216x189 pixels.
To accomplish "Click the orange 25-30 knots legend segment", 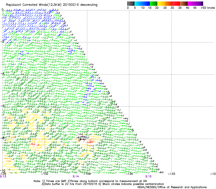I will click(x=169, y=3).
